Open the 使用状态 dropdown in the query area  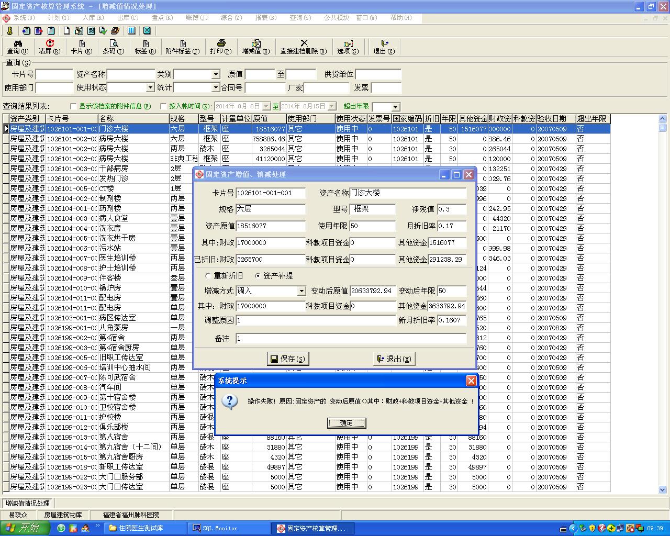[150, 88]
